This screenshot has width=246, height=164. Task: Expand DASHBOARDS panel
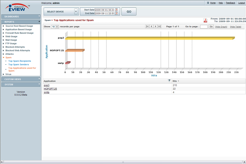click(21, 17)
